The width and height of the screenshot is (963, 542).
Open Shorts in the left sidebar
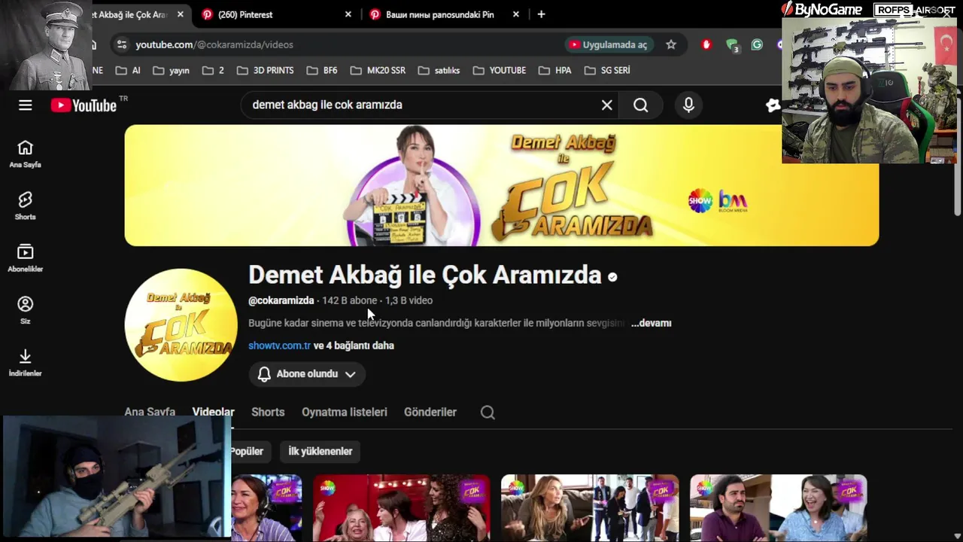[x=25, y=206]
